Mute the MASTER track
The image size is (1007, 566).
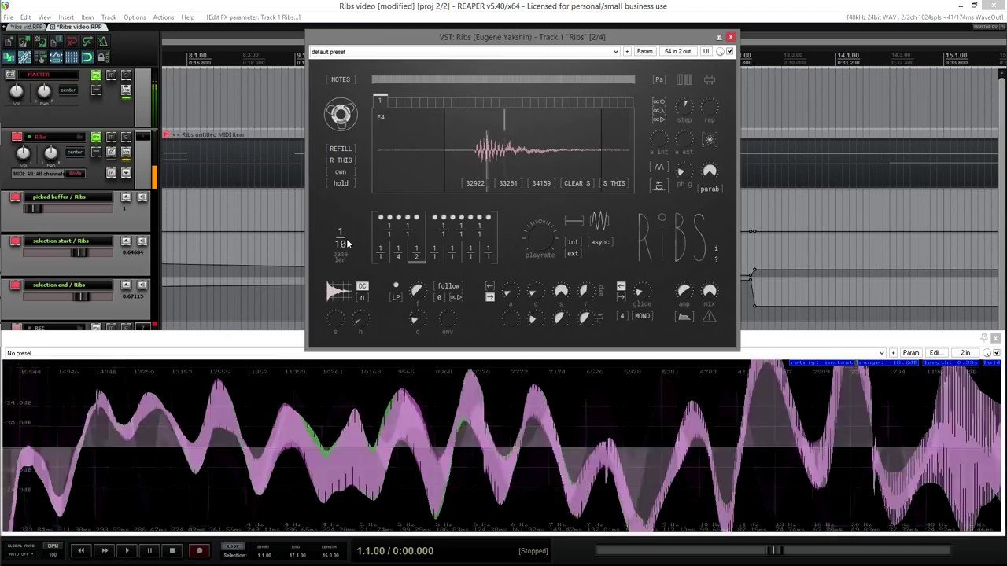coord(110,74)
